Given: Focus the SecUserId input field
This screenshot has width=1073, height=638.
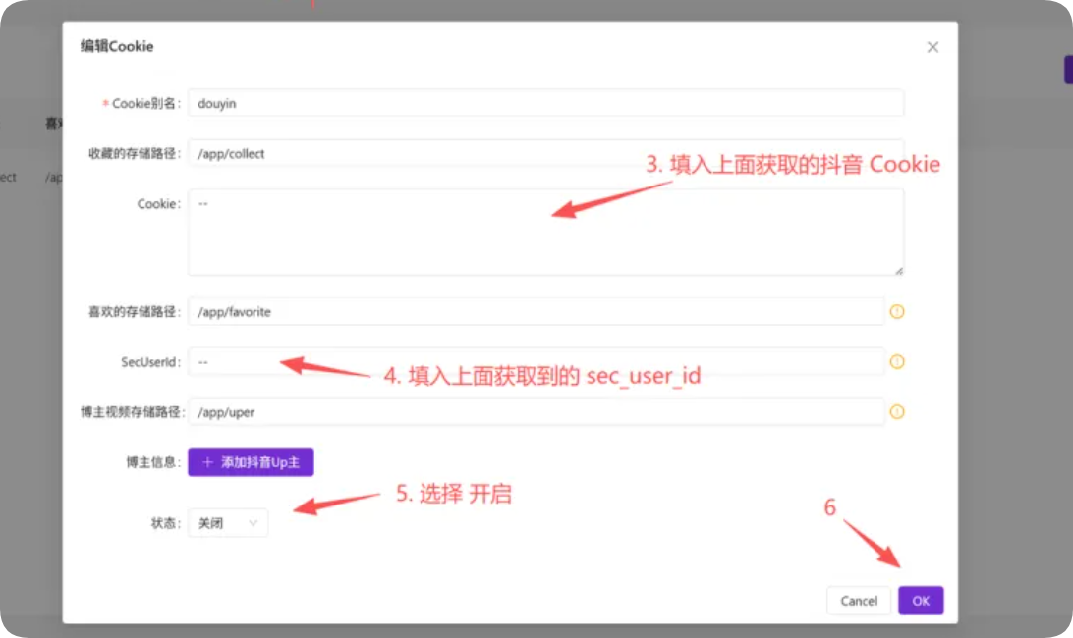Looking at the screenshot, I should coord(536,362).
